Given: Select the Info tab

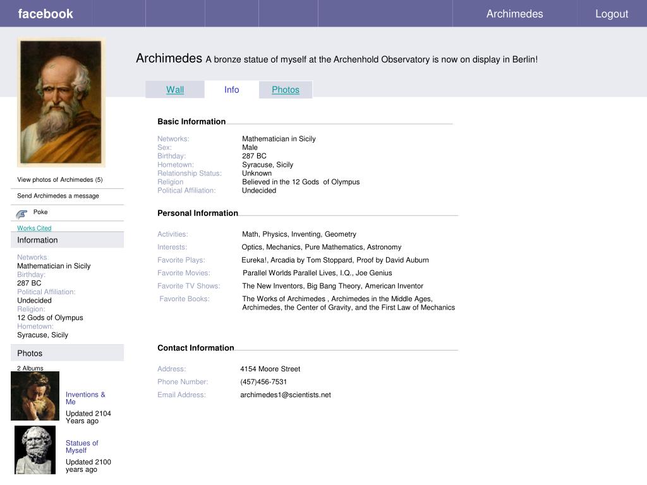Looking at the screenshot, I should pyautogui.click(x=231, y=90).
